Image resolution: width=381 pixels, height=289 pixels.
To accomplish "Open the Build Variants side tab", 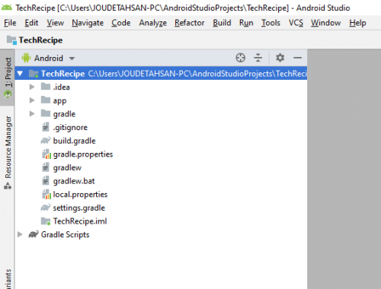I will click(x=8, y=278).
